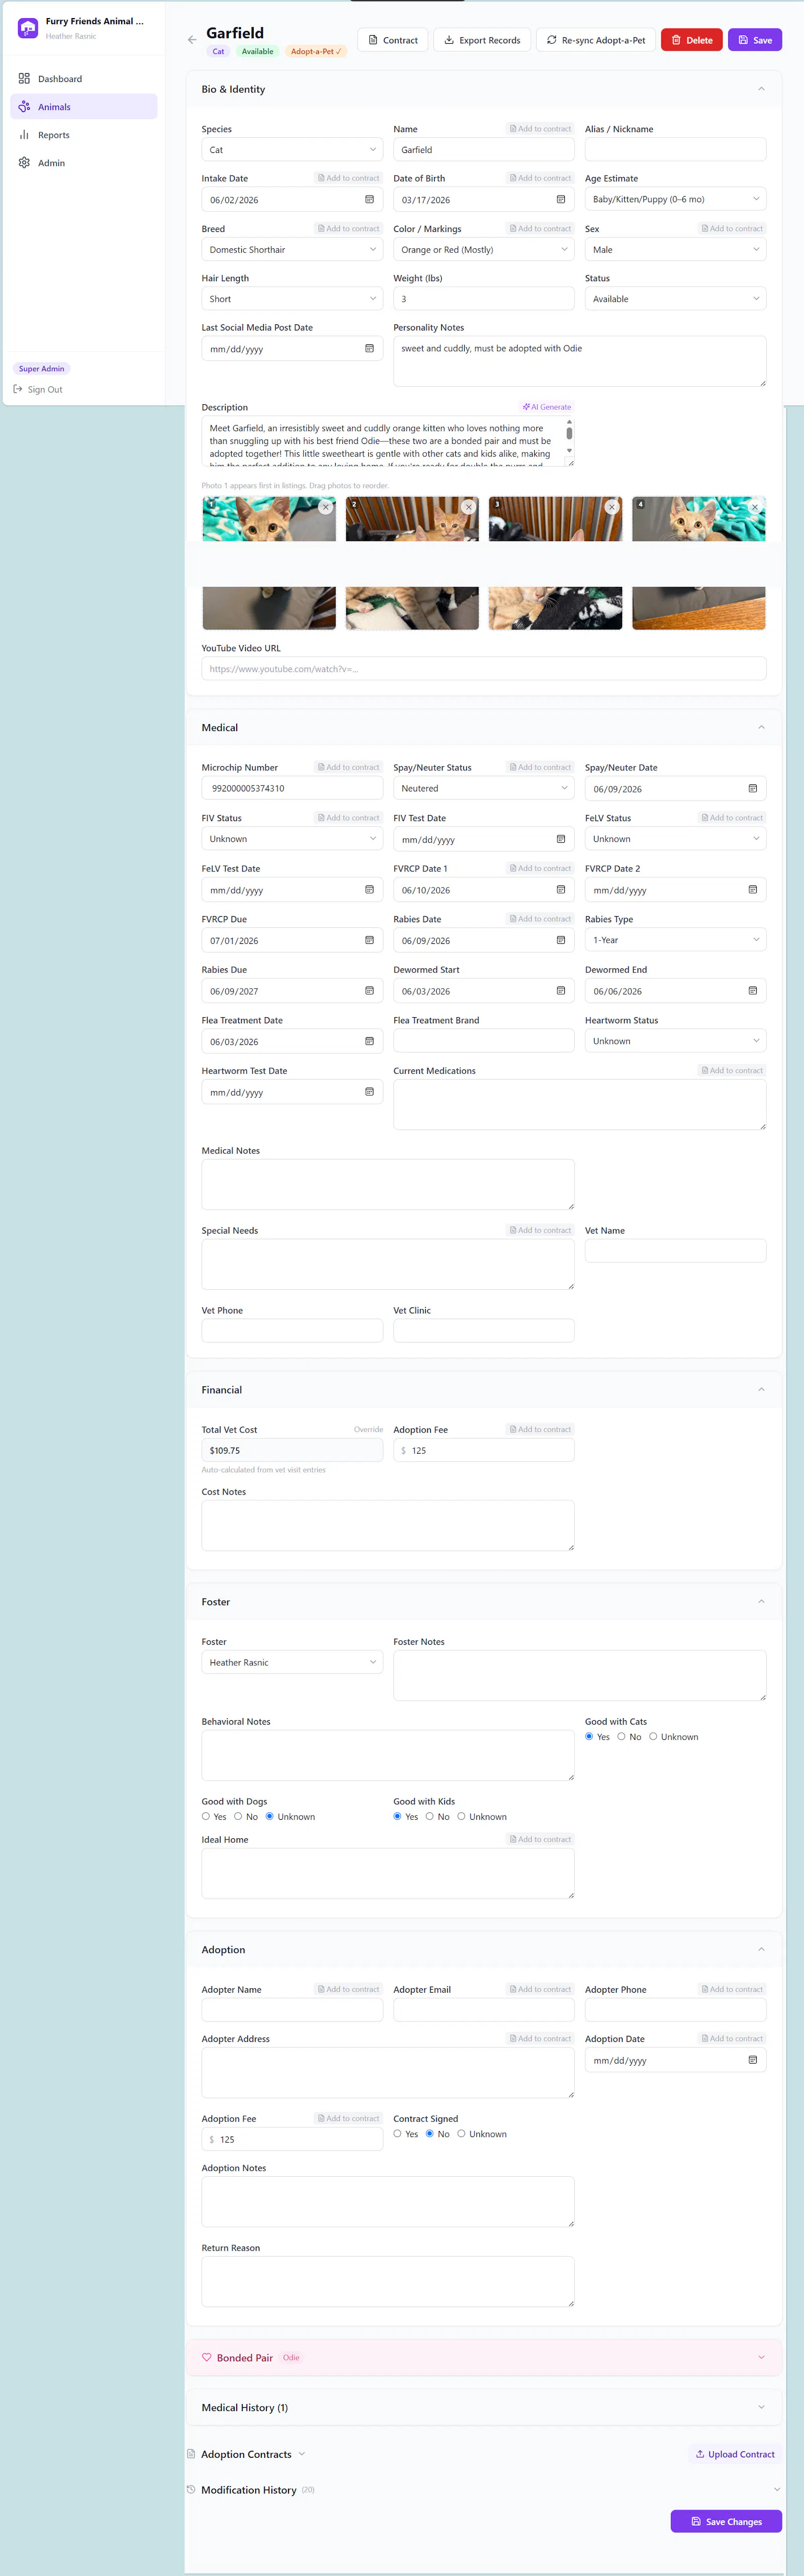Click AI Generate above Description
The width and height of the screenshot is (804, 2576).
[547, 407]
